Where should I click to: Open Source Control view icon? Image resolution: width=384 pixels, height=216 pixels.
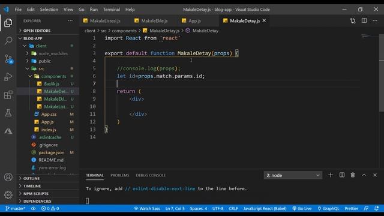[8, 59]
